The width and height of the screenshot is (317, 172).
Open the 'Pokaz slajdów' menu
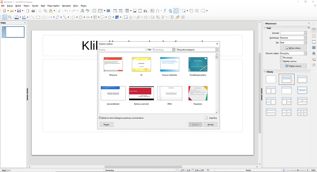[x=53, y=6]
